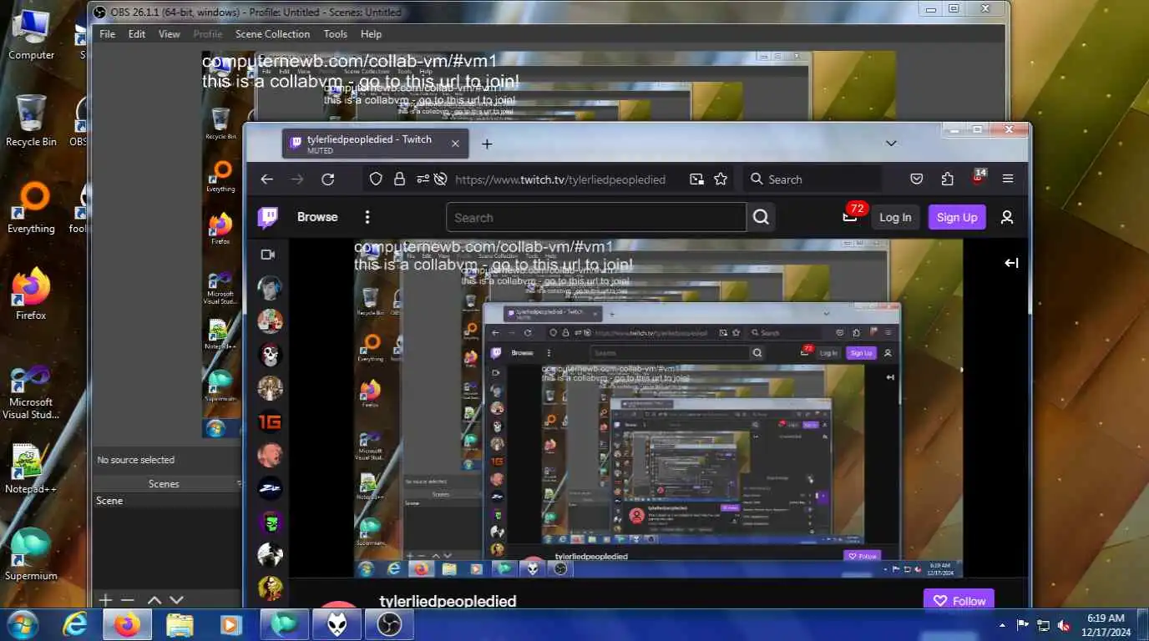Open the green monster avatar channel in the sidebar
The image size is (1149, 641).
[270, 522]
